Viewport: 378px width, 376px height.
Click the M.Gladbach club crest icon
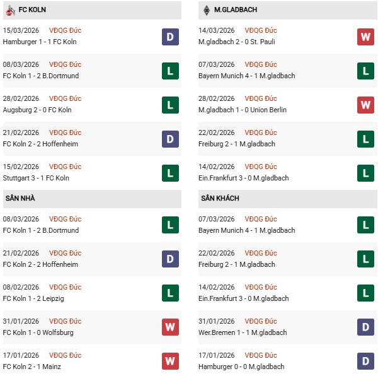pos(207,10)
